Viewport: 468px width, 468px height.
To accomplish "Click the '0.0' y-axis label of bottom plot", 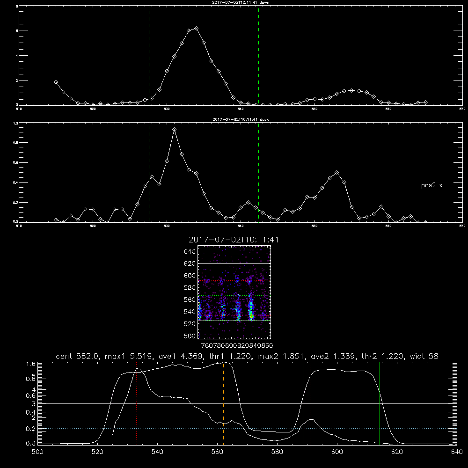I will [x=31, y=443].
